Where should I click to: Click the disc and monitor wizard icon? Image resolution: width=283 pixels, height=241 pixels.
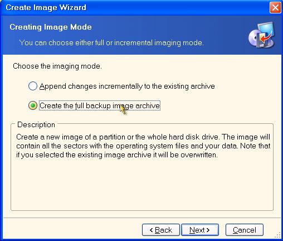pyautogui.click(x=262, y=35)
